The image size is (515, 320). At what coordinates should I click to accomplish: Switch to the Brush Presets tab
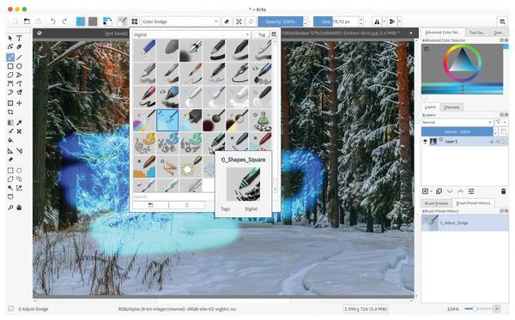point(436,203)
